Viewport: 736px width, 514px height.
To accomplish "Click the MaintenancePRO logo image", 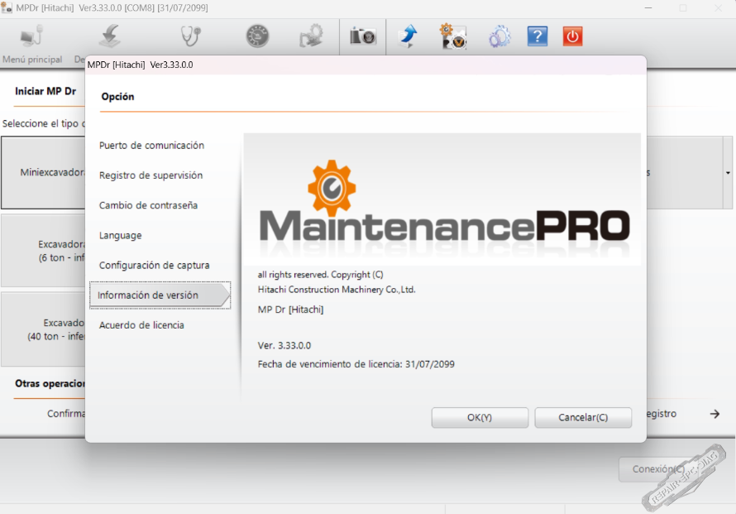I will point(442,200).
